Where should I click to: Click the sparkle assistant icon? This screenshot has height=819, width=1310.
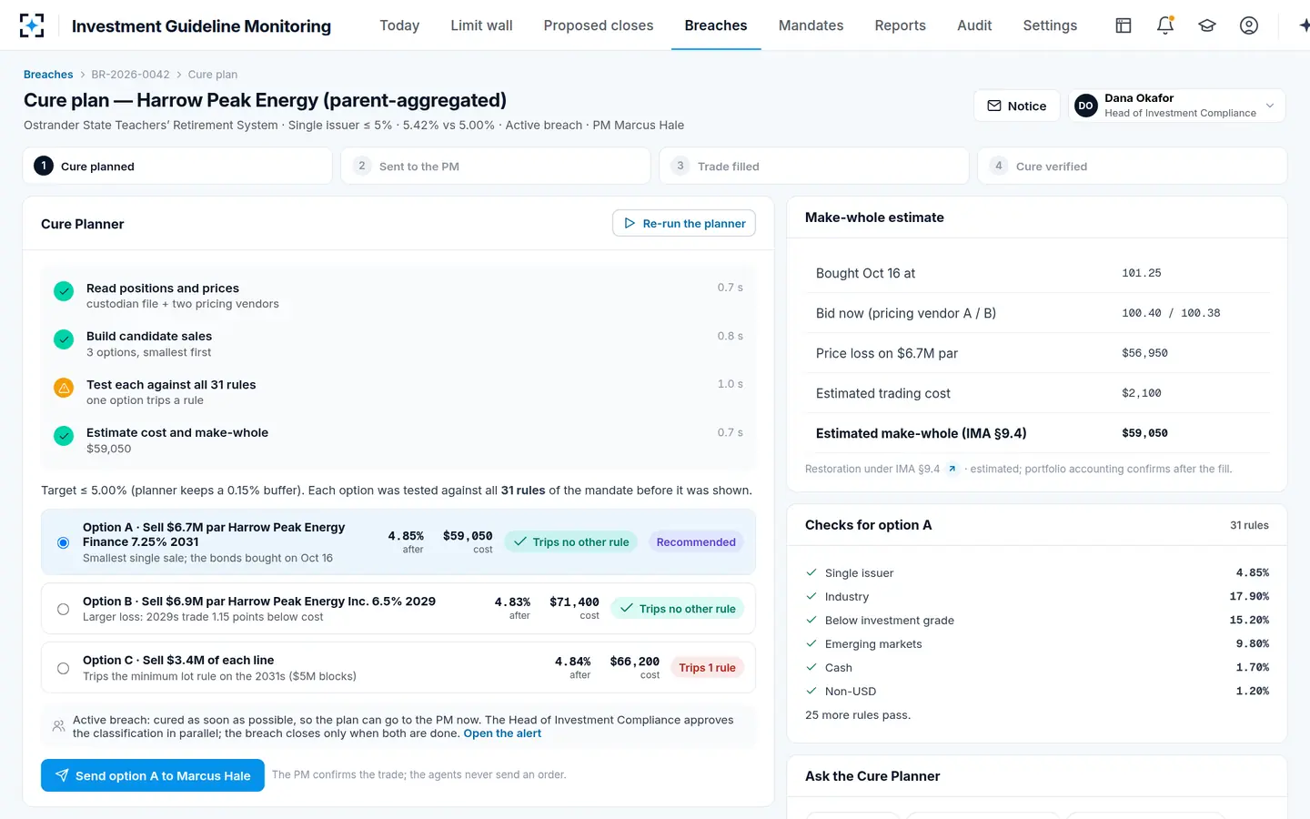point(1304,25)
